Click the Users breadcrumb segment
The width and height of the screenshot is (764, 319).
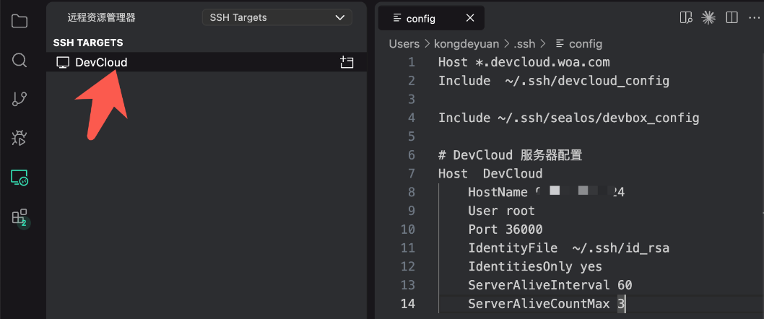click(404, 44)
